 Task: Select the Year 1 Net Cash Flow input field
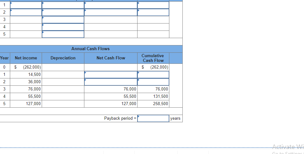[x=111, y=75]
